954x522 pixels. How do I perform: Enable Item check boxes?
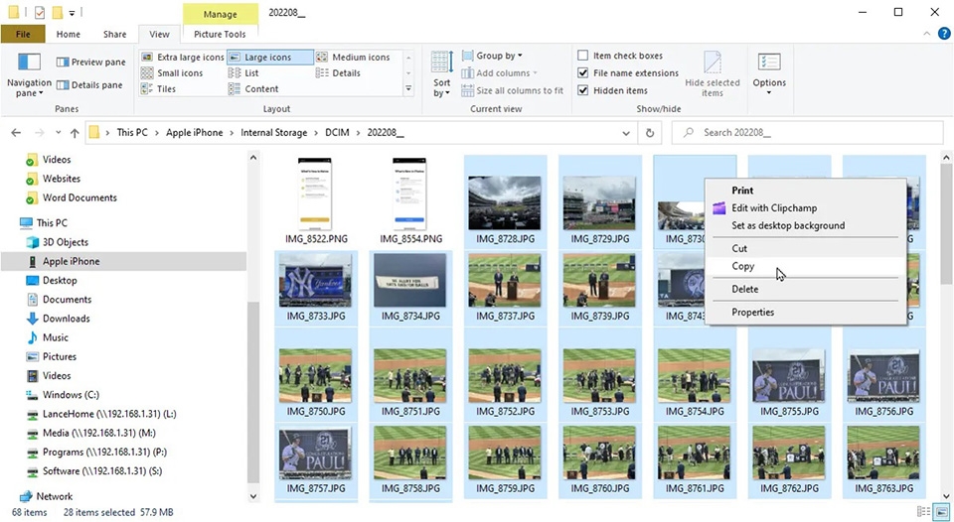click(583, 56)
